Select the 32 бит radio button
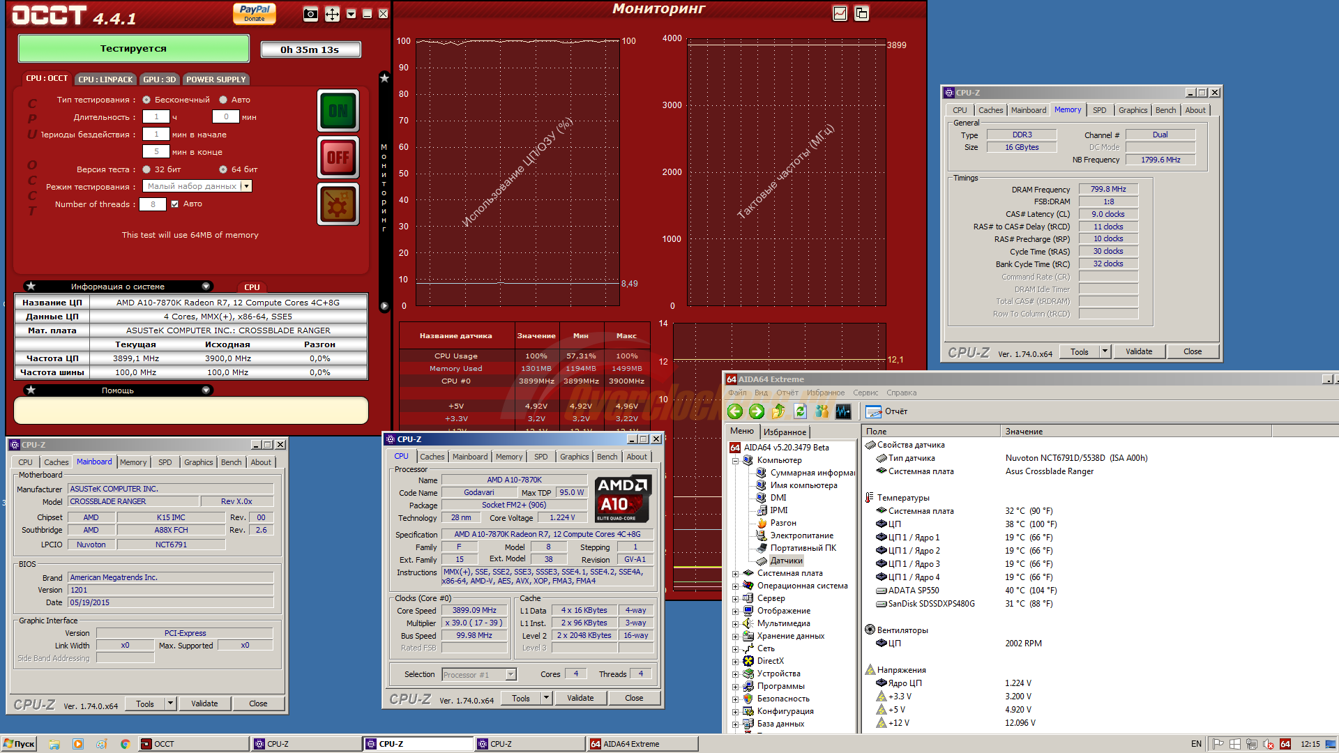Viewport: 1339px width, 753px height. point(146,169)
